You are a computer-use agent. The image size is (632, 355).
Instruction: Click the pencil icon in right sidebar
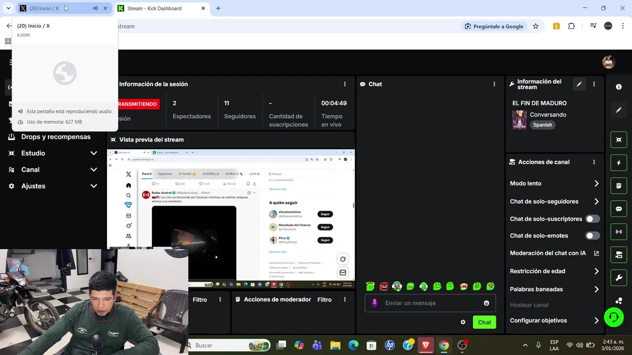point(619,110)
